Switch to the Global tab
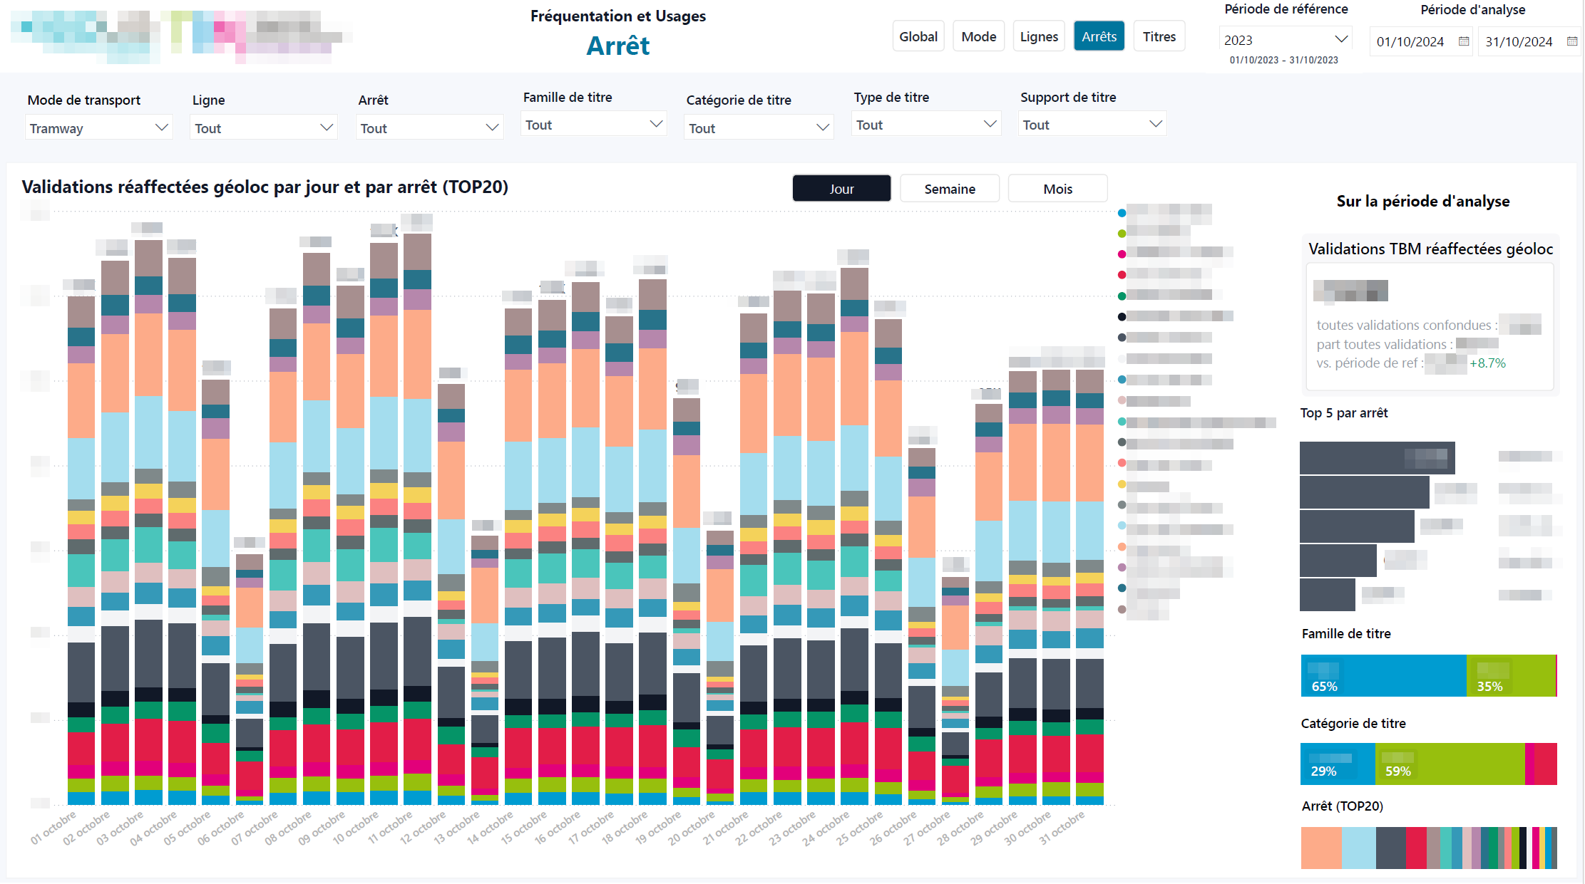This screenshot has width=1585, height=884. [x=918, y=36]
